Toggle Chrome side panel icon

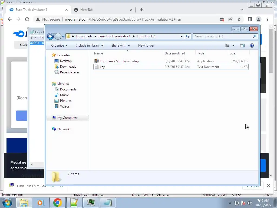[x=250, y=19]
